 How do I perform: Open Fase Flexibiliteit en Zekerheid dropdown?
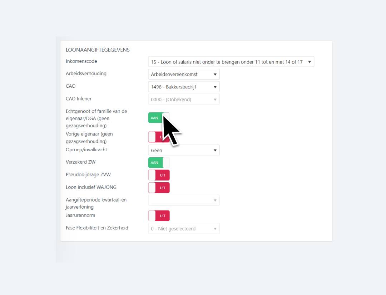point(184,229)
